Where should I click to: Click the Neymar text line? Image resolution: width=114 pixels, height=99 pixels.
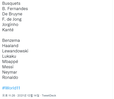[10, 72]
